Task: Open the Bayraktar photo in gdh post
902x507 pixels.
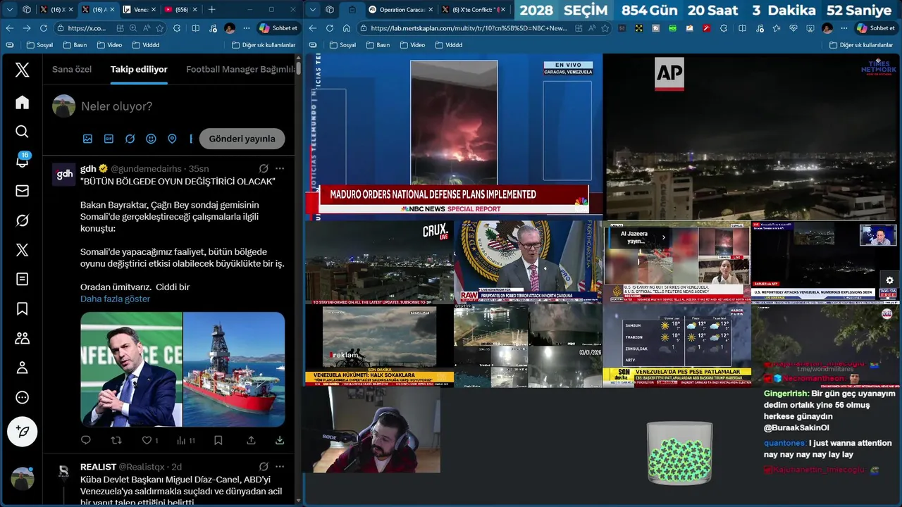Action: pyautogui.click(x=131, y=370)
